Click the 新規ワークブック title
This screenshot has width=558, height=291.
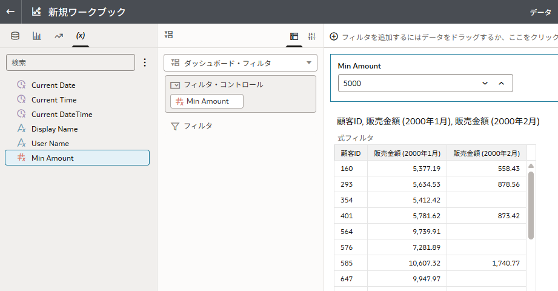(x=87, y=12)
